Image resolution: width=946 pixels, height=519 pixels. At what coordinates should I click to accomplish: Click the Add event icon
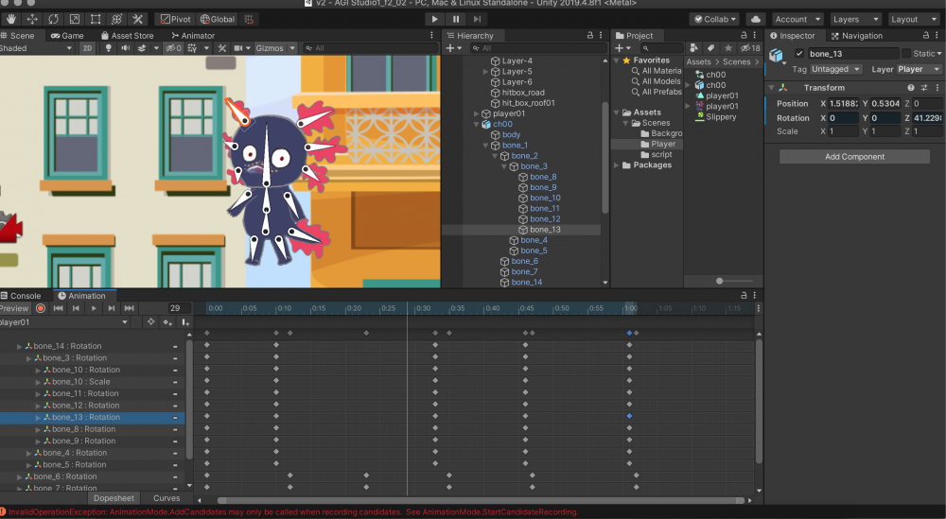(x=185, y=322)
